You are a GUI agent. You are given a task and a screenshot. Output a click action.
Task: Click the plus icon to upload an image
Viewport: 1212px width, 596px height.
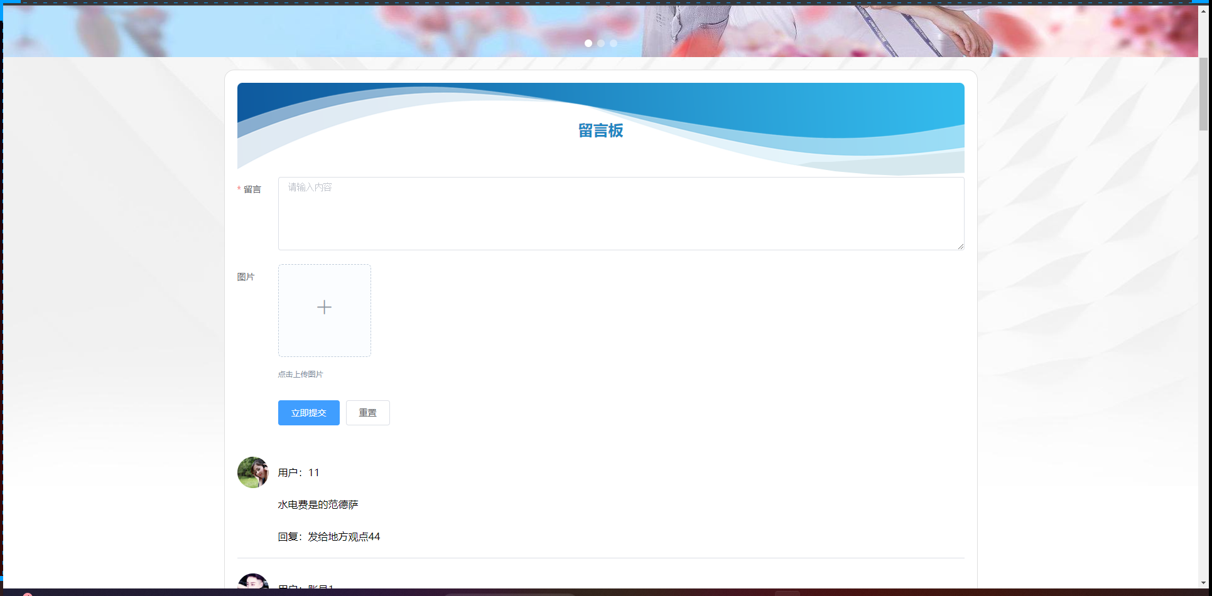pos(324,307)
